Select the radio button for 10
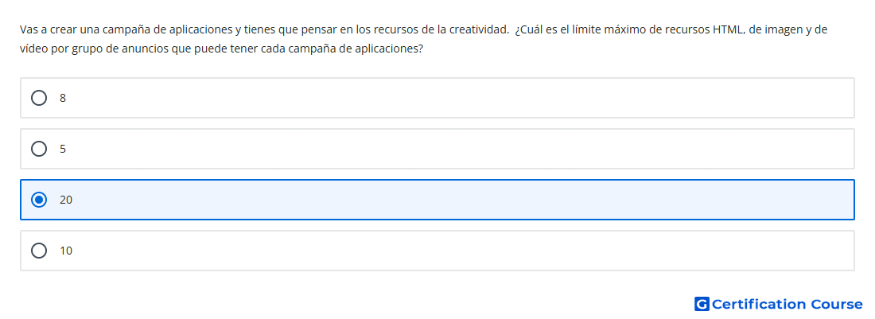Image resolution: width=875 pixels, height=319 pixels. pyautogui.click(x=39, y=251)
